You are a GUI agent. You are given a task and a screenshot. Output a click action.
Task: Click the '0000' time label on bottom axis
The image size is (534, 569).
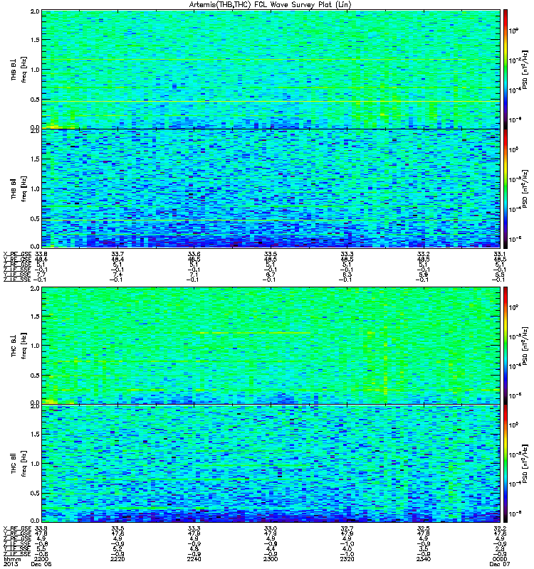(x=500, y=559)
